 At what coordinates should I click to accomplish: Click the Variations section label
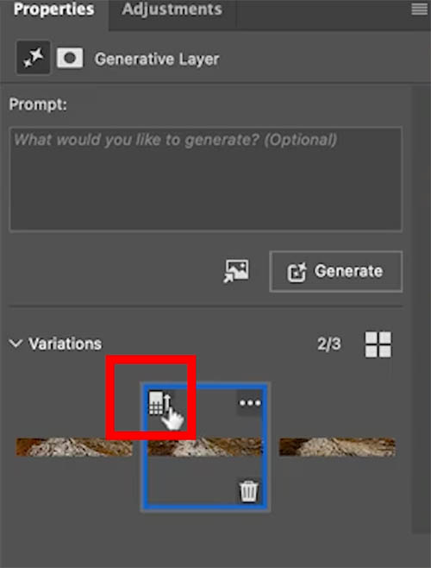click(66, 344)
